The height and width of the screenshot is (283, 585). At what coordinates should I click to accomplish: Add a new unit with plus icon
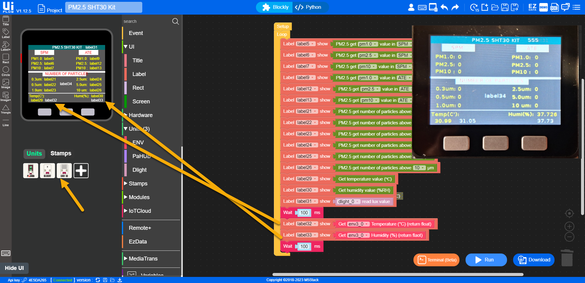(x=81, y=171)
